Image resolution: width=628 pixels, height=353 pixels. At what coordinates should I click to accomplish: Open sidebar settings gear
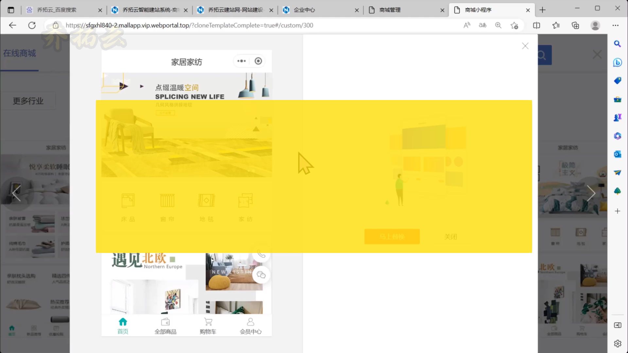618,344
